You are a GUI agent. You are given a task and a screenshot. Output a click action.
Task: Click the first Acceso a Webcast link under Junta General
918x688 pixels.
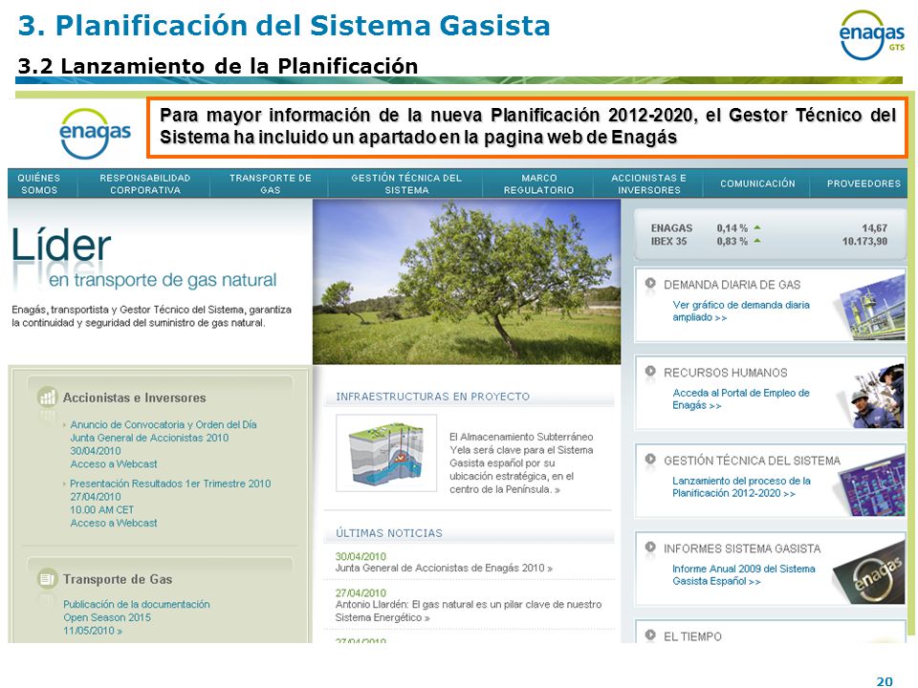[x=114, y=464]
